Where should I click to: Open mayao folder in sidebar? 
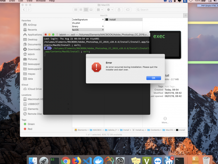click(x=32, y=74)
